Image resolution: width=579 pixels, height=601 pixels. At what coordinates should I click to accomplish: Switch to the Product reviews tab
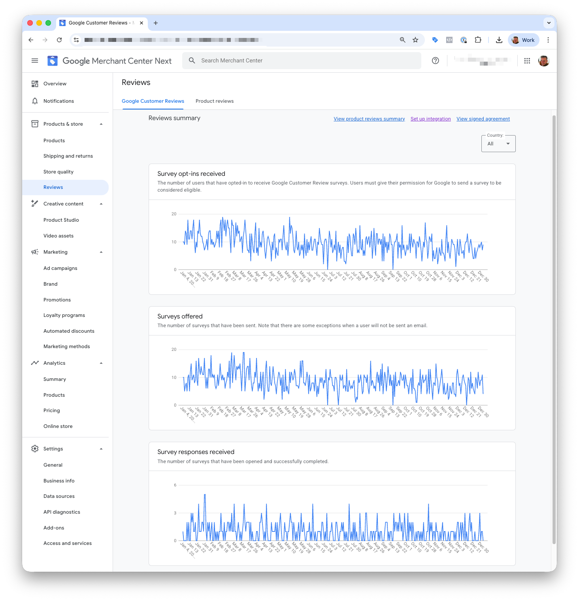point(214,101)
